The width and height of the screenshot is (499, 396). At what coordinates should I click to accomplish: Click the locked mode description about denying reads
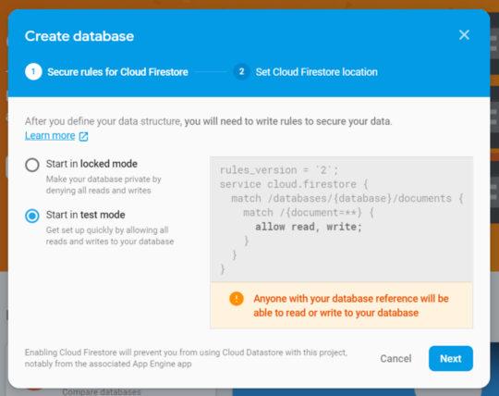click(103, 185)
